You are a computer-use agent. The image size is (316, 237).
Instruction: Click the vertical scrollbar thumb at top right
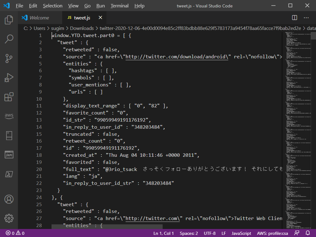point(314,36)
